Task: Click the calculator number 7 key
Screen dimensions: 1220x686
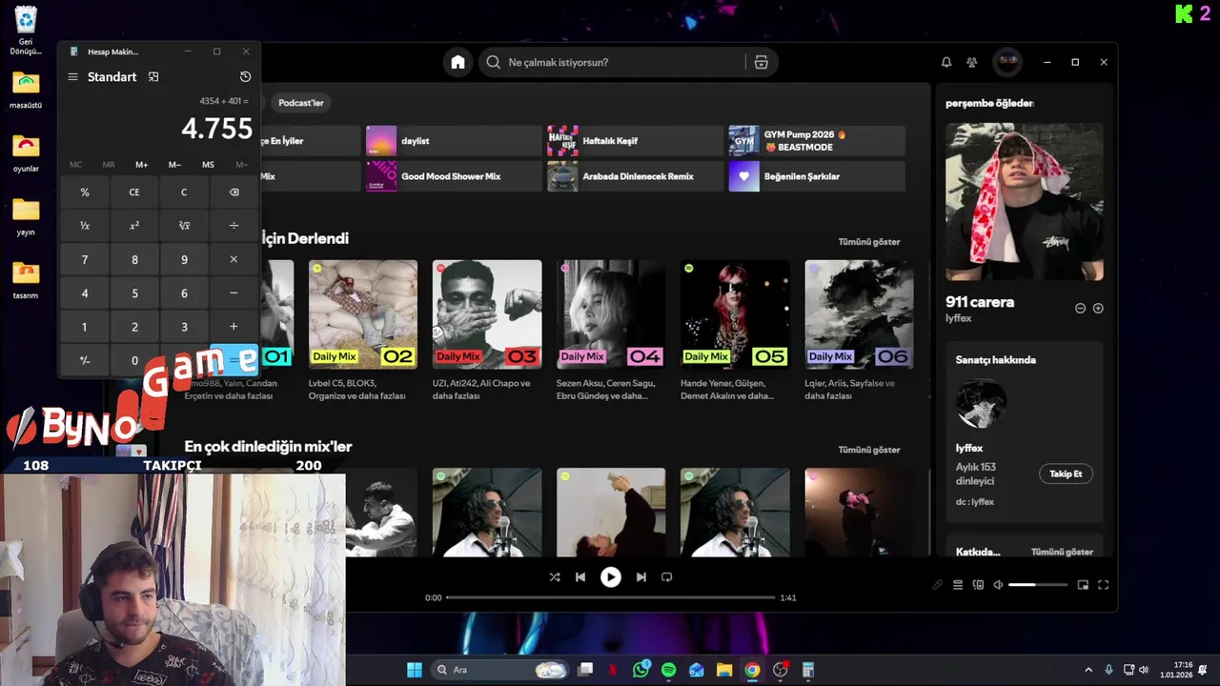Action: coord(85,259)
